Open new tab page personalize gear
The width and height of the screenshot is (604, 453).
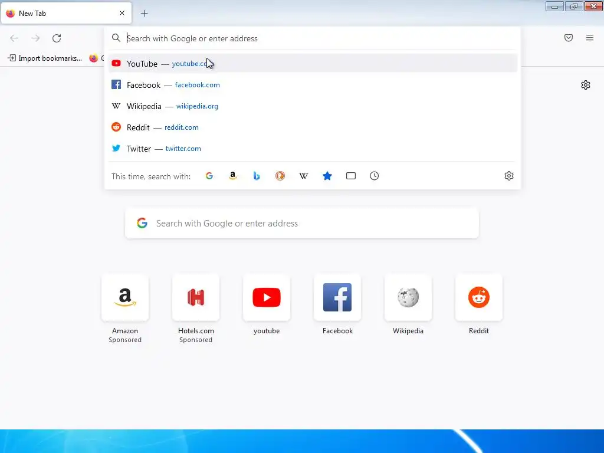tap(586, 85)
